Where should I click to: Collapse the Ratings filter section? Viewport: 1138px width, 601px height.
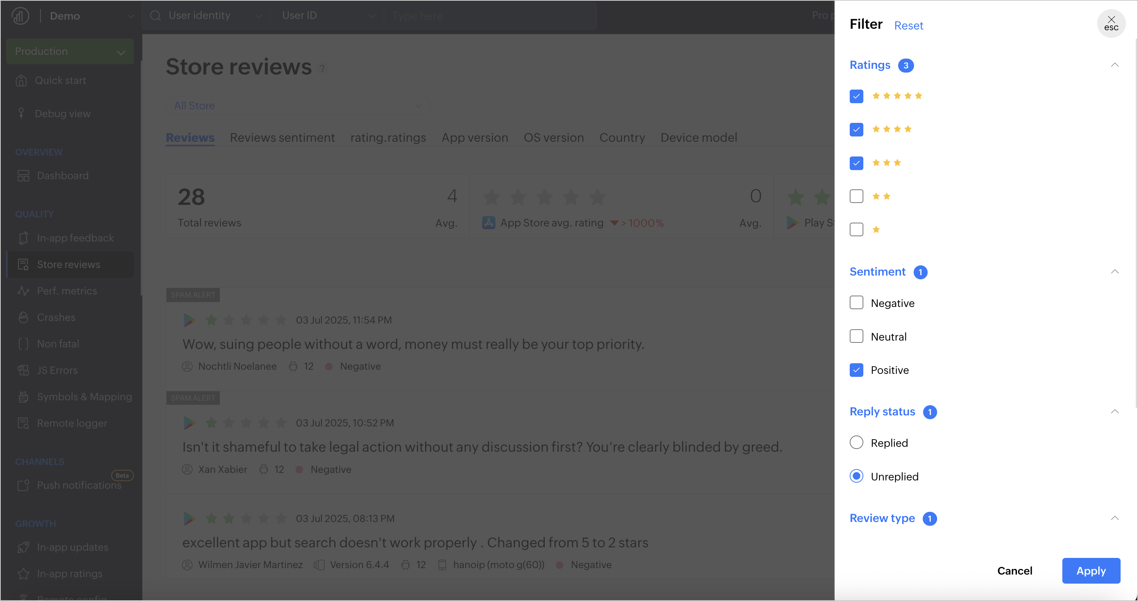1115,65
